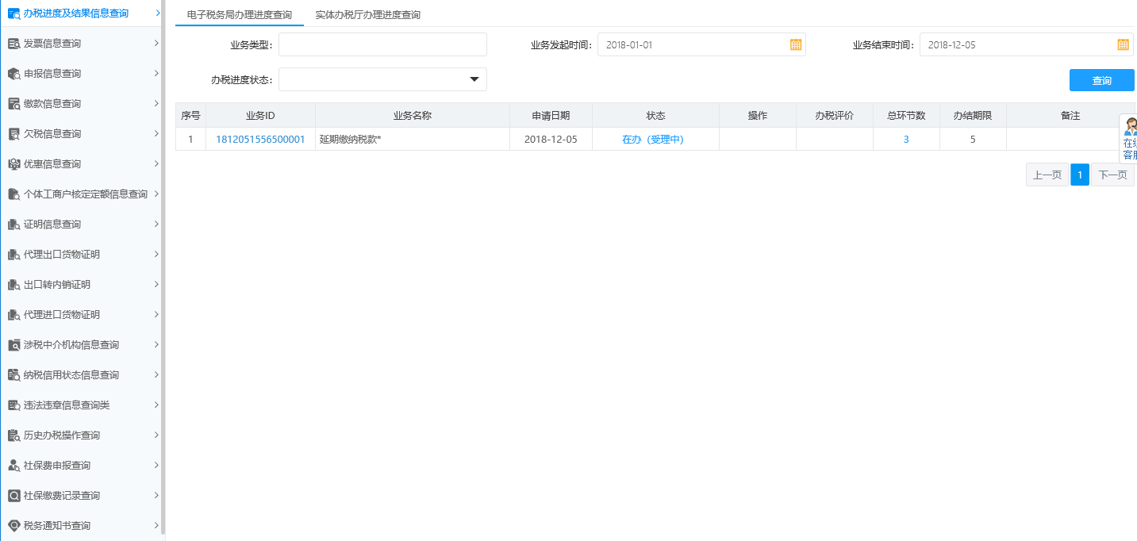Click inside the 业务类型 input field
1137x541 pixels.
click(x=382, y=44)
